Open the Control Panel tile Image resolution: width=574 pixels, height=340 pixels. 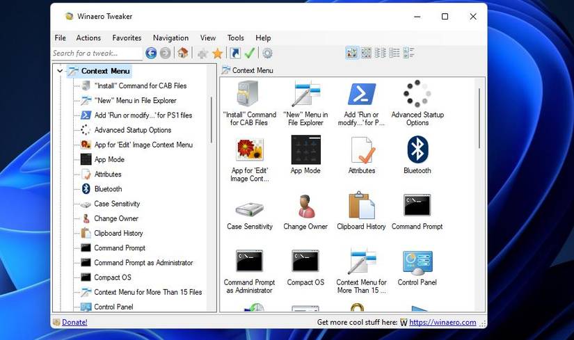[417, 268]
